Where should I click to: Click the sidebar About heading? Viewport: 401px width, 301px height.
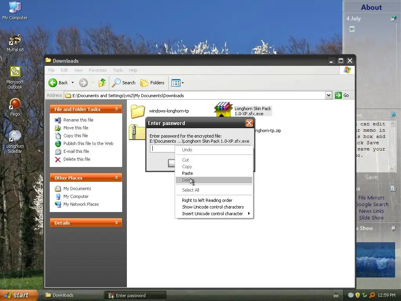(371, 7)
